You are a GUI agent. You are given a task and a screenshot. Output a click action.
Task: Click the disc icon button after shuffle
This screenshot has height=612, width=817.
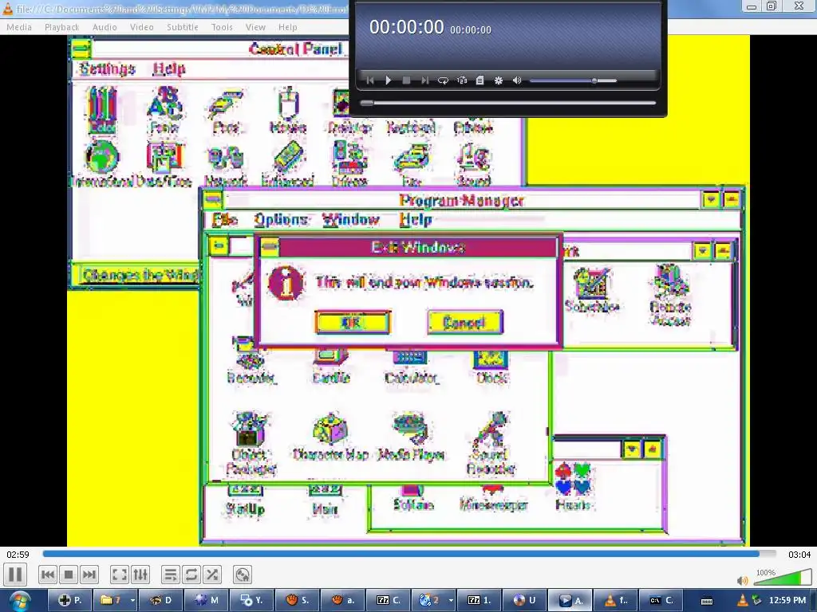tap(243, 575)
